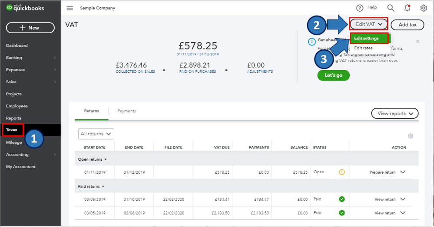Open the Collected on Sales link

pyautogui.click(x=136, y=71)
